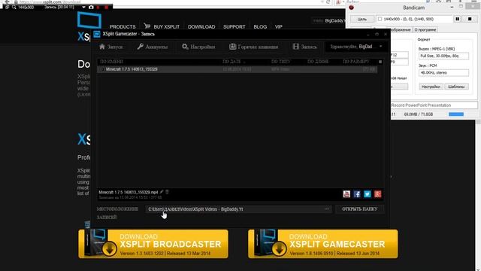Click the ОТКРЫТЬ ПАПКУ button
This screenshot has width=481, height=271.
point(359,209)
